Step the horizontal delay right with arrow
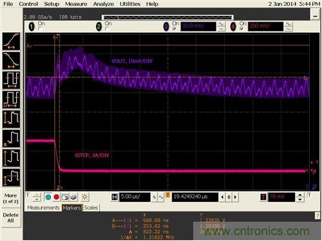This screenshot has height=241, width=322. coord(236,197)
